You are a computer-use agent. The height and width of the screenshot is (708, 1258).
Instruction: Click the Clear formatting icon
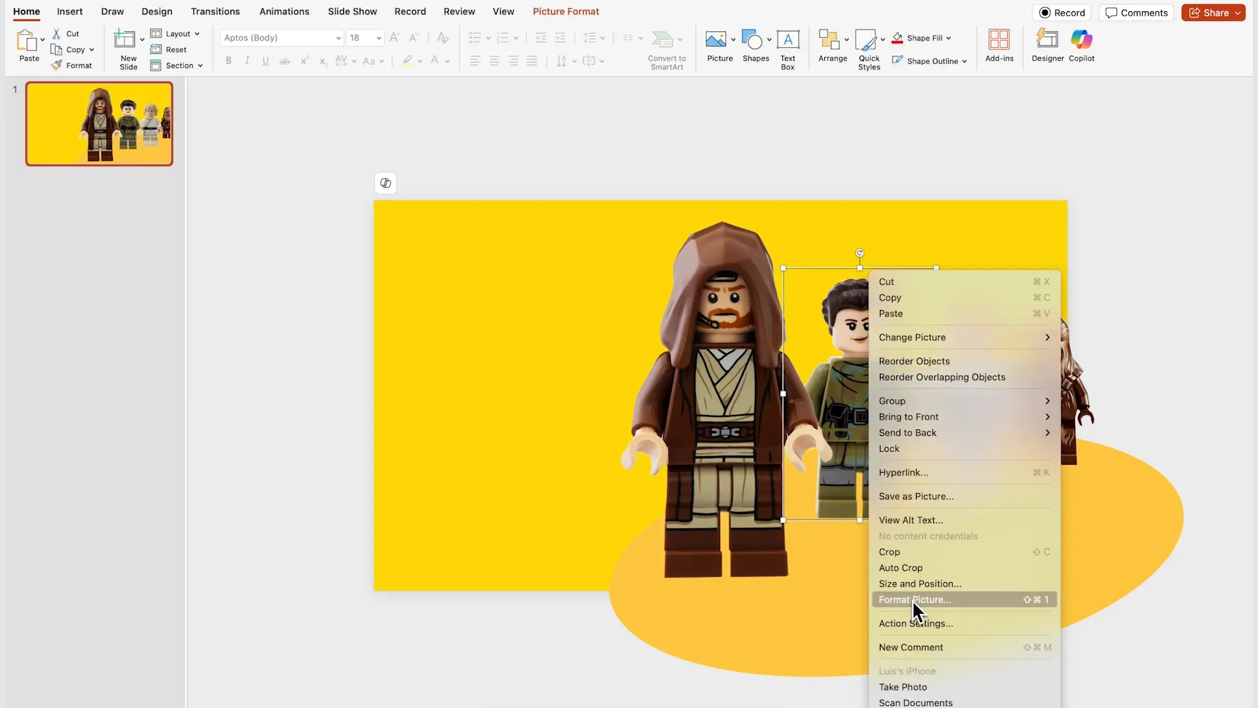point(443,37)
